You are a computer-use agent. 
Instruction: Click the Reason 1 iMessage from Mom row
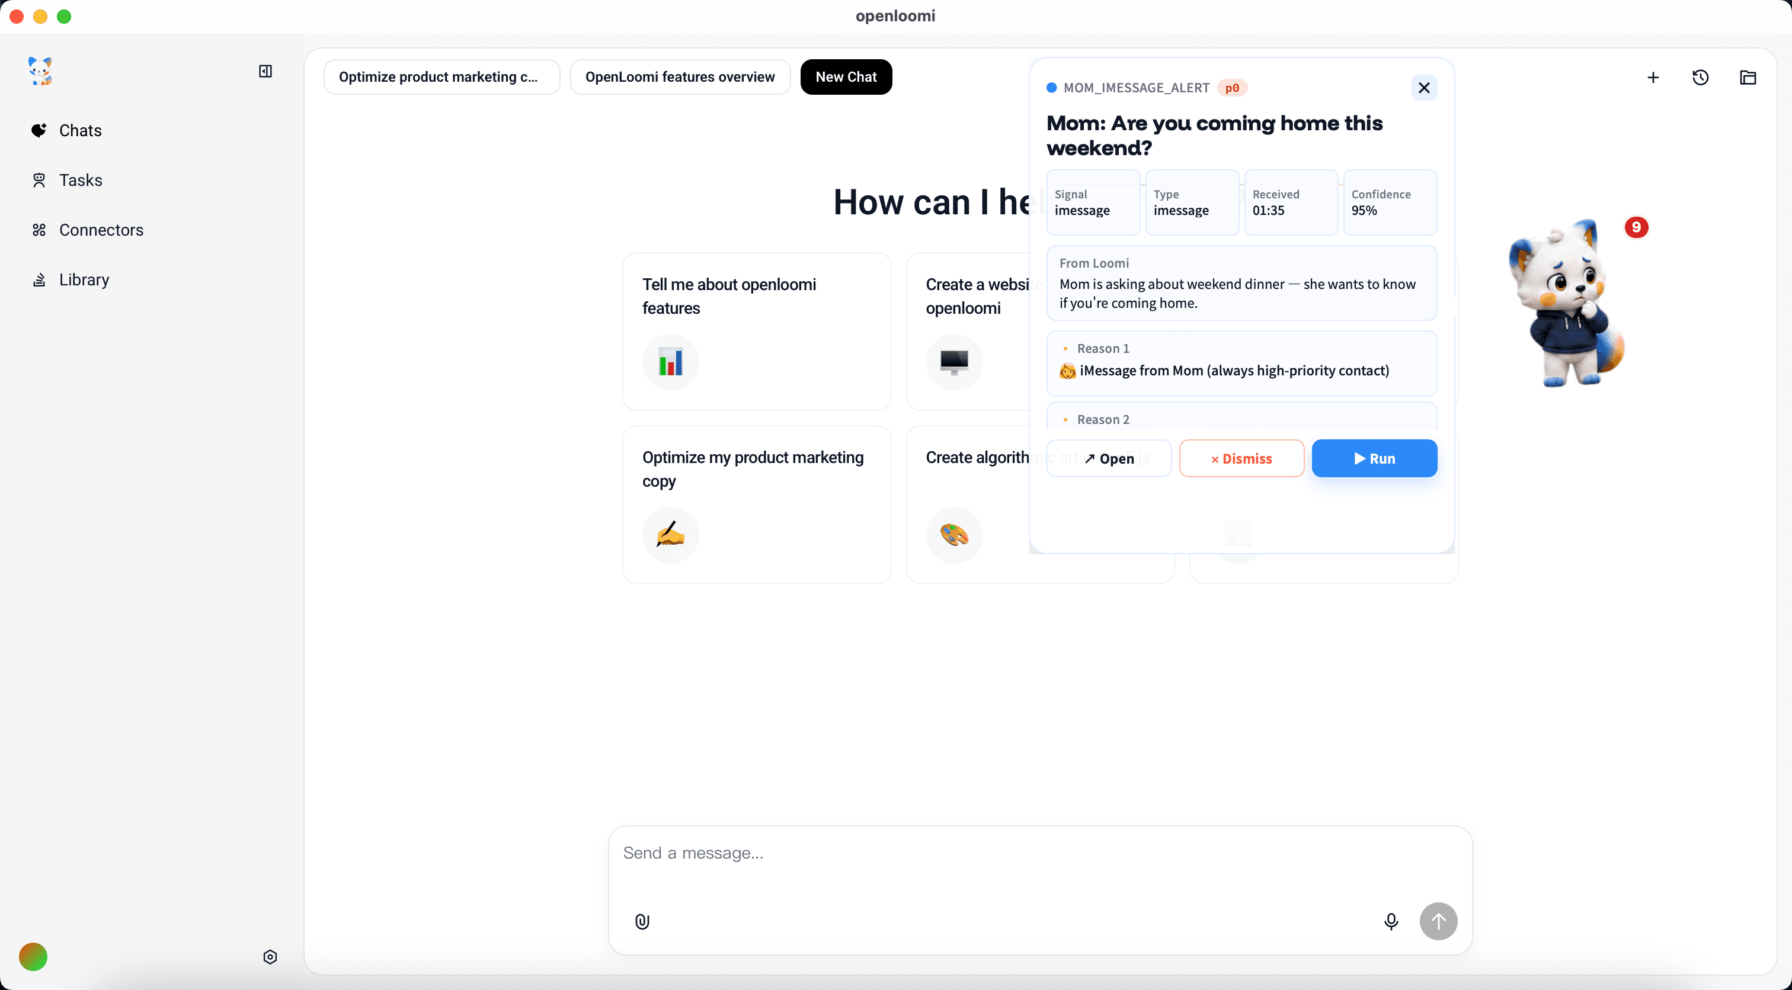1241,364
